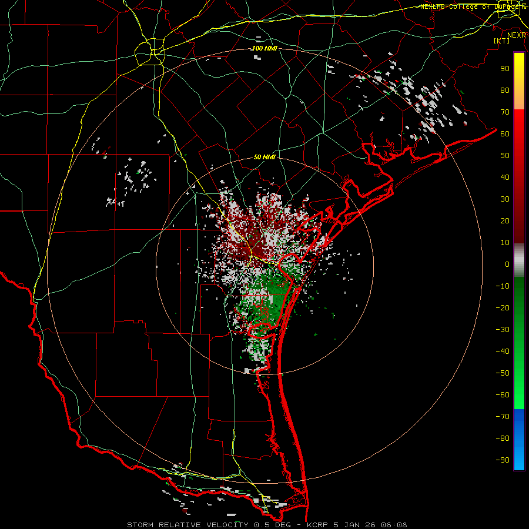Click the 90 label on velocity scale
Viewport: 529px width, 529px height.
pos(505,69)
